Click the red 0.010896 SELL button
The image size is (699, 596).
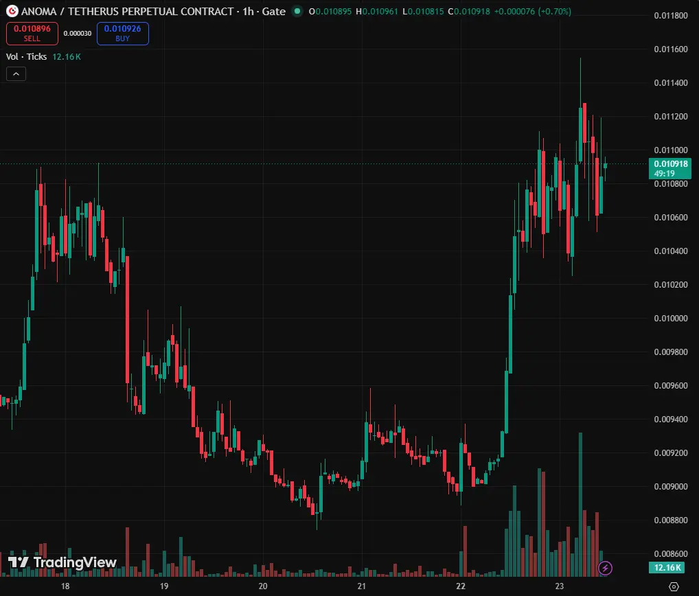pos(32,34)
